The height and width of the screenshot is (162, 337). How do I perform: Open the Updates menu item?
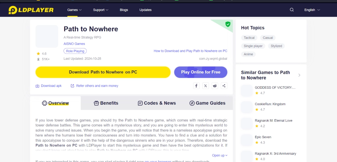pos(145,10)
